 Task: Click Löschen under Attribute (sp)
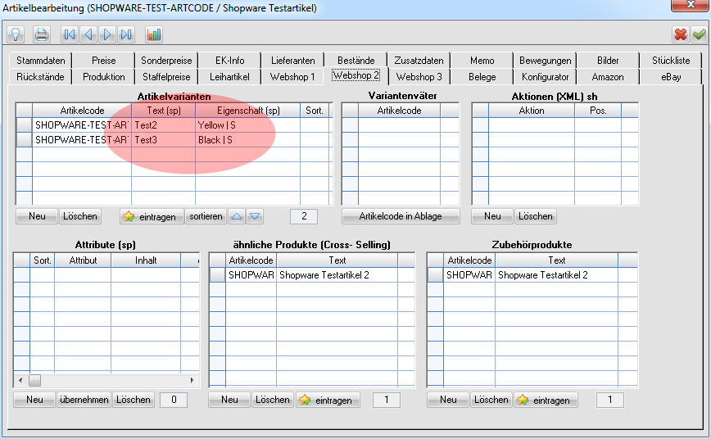[x=134, y=400]
